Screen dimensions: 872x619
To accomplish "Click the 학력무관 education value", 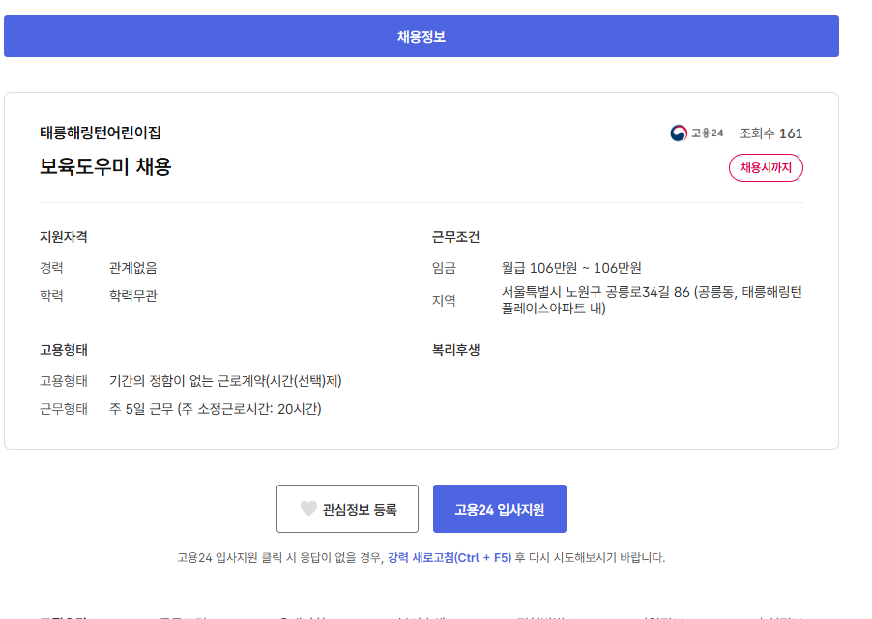I will tap(133, 296).
